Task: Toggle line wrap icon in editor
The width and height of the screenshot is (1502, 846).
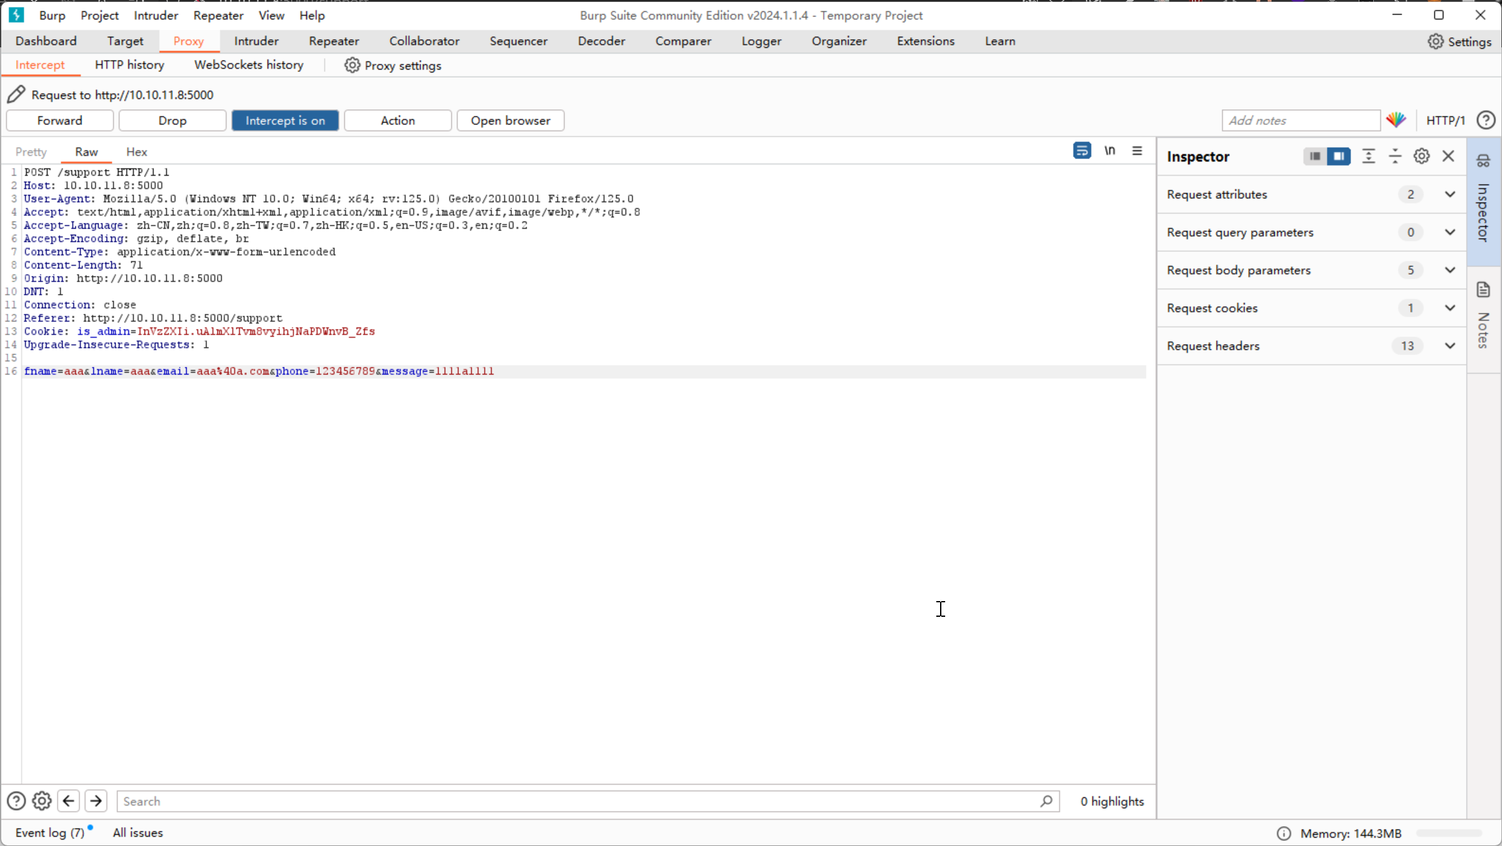Action: pyautogui.click(x=1082, y=150)
